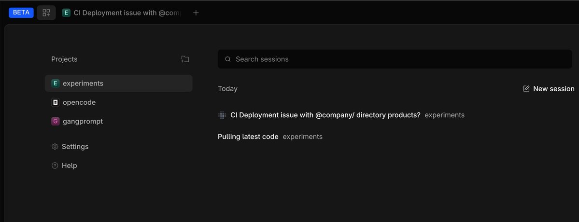This screenshot has width=579, height=222.
Task: Open Help
Action: coord(64,166)
